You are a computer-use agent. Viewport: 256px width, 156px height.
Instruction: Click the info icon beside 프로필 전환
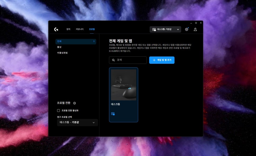click(x=74, y=103)
